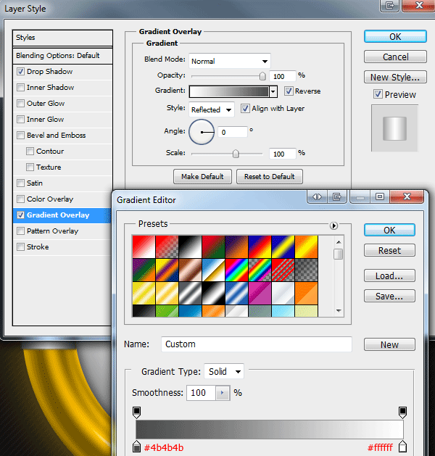
Task: Click OK in the Gradient Editor
Action: (389, 231)
